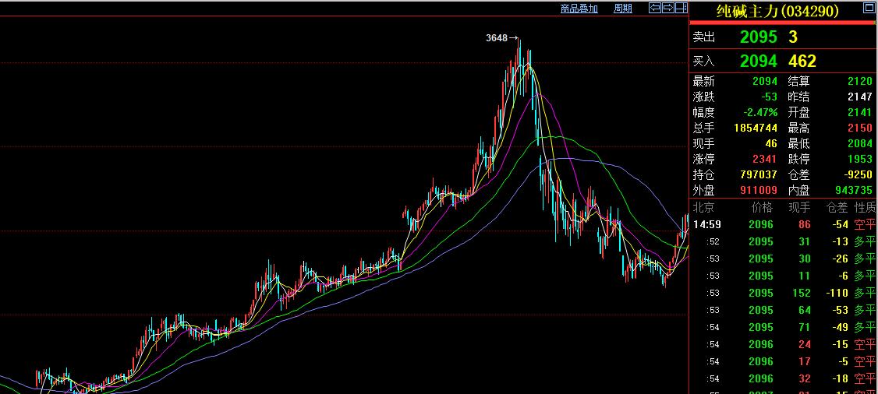
Task: Select the 性质 column header in trades
Action: click(x=865, y=207)
